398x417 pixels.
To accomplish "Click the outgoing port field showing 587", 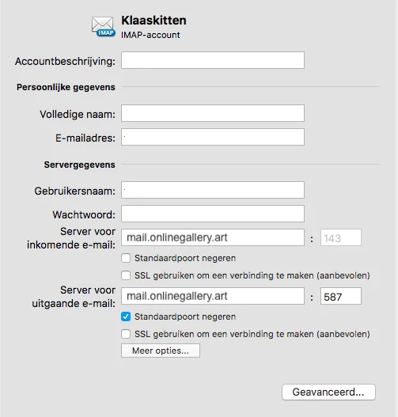I will coord(341,296).
